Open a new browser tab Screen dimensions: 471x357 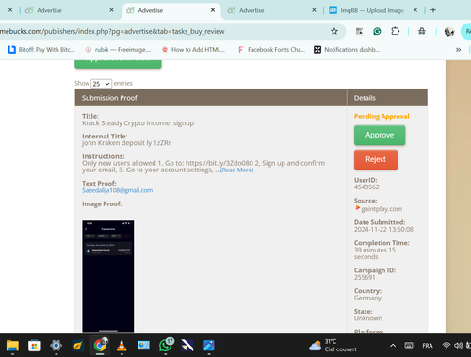[433, 10]
